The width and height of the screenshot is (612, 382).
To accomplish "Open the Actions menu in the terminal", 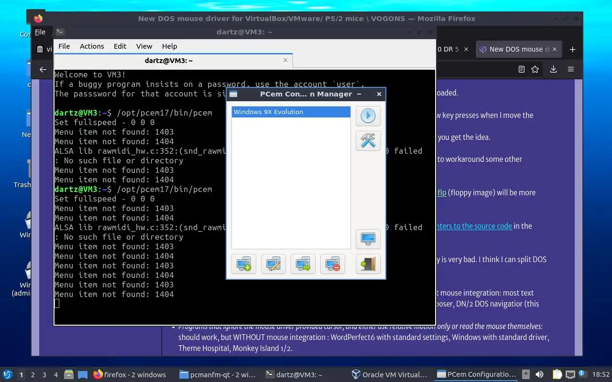I will [x=92, y=46].
